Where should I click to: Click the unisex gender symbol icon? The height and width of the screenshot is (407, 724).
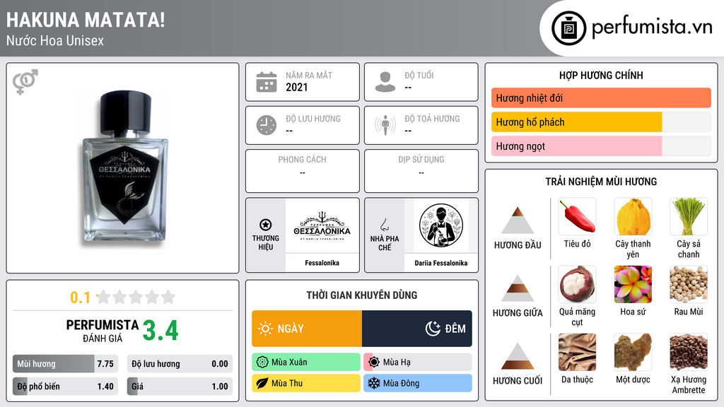[25, 81]
